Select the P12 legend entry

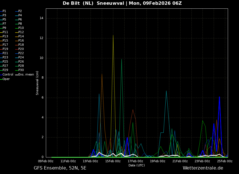(21, 32)
